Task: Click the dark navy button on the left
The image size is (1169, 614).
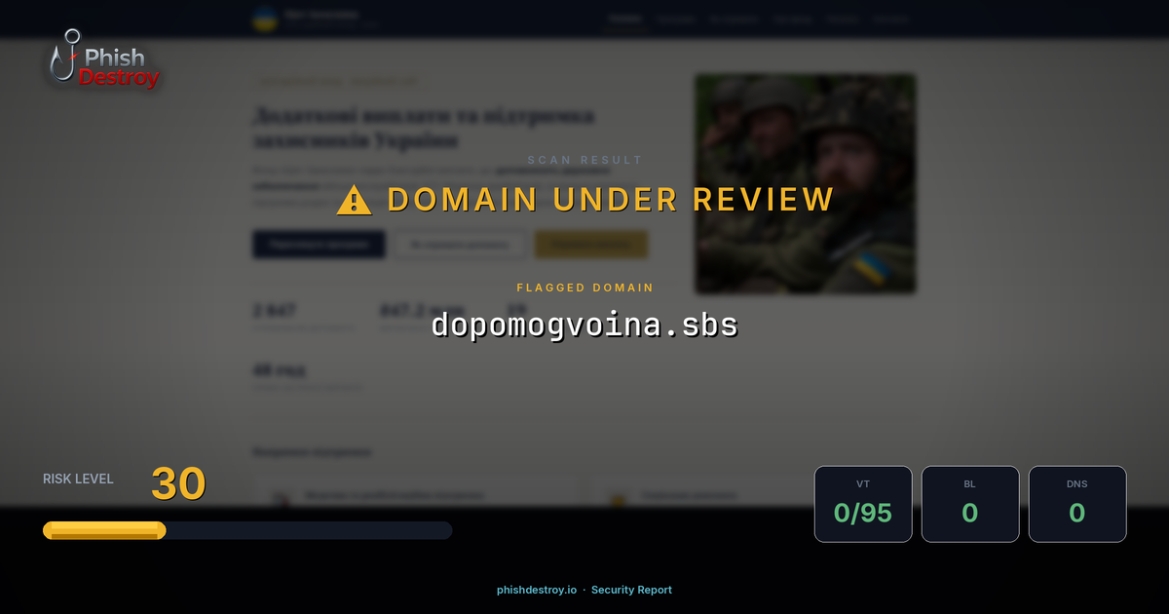Action: (319, 244)
